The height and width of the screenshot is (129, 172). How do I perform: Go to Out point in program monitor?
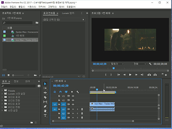142,75
